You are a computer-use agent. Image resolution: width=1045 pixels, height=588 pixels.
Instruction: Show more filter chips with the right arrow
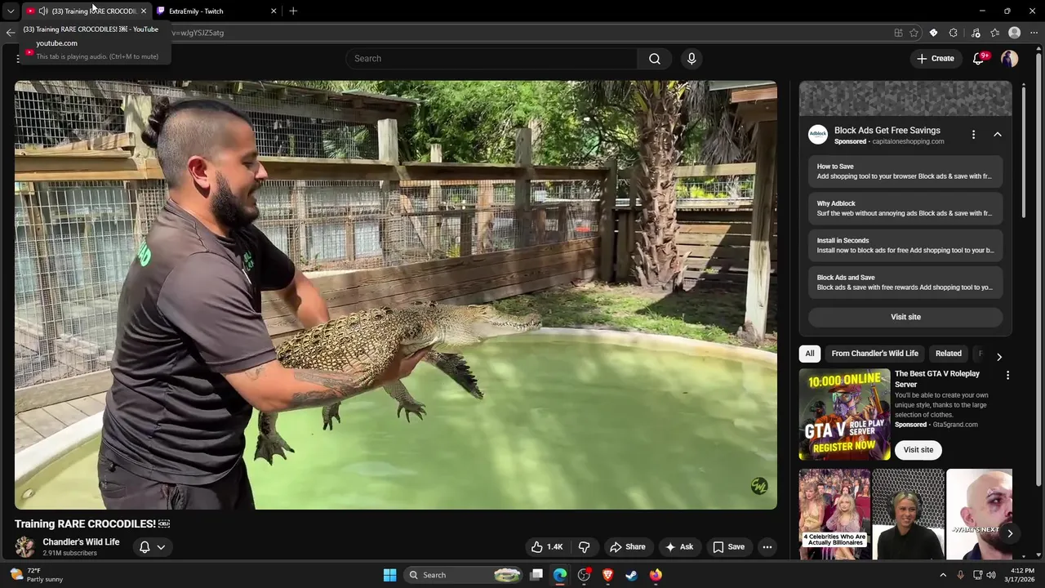[x=999, y=357]
